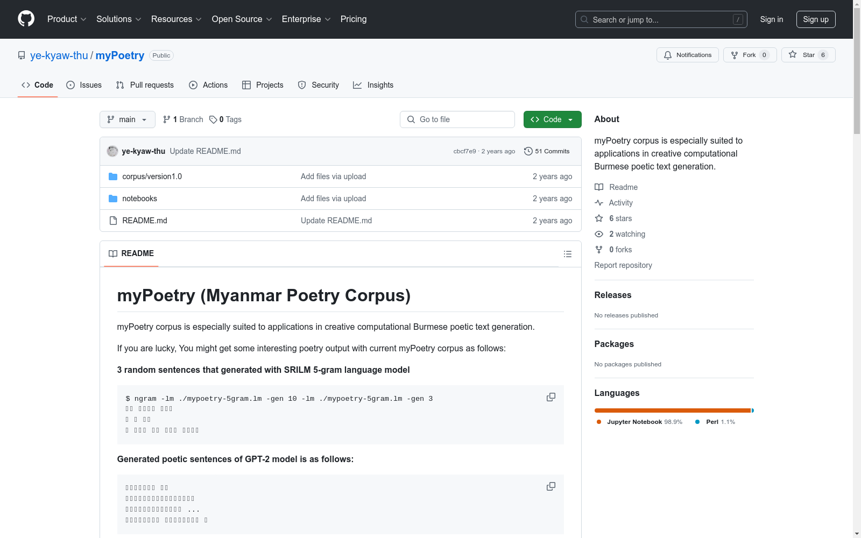
Task: Expand the Solutions menu
Action: point(118,19)
